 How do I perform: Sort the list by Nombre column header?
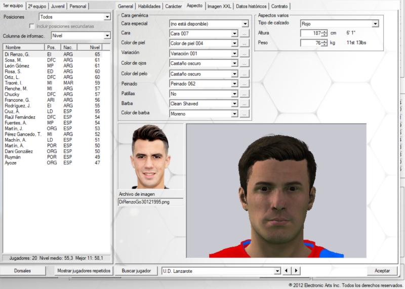(23, 47)
